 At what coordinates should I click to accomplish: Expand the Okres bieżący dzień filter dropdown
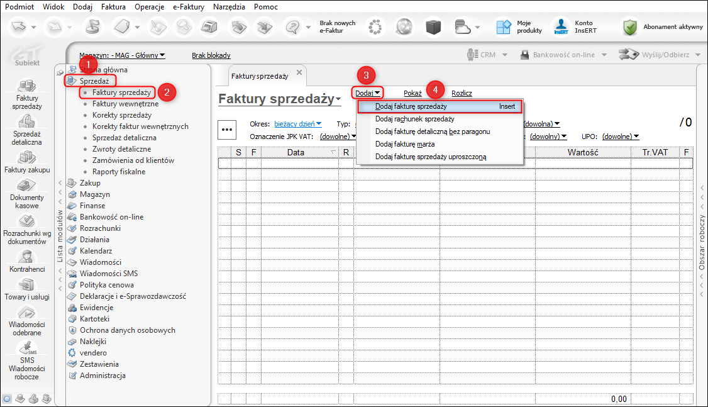pyautogui.click(x=298, y=124)
